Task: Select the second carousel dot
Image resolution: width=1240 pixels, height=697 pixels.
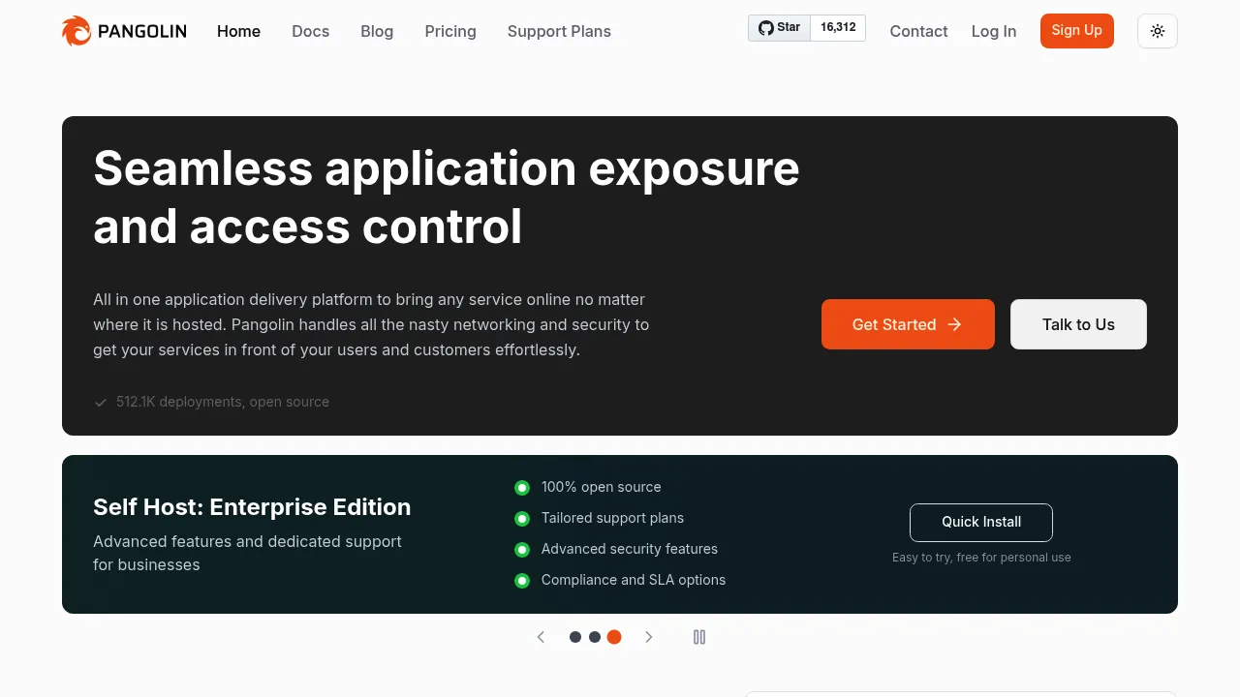Action: 595,637
